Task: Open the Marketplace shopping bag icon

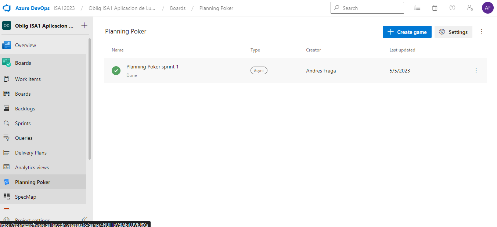Action: pos(435,8)
